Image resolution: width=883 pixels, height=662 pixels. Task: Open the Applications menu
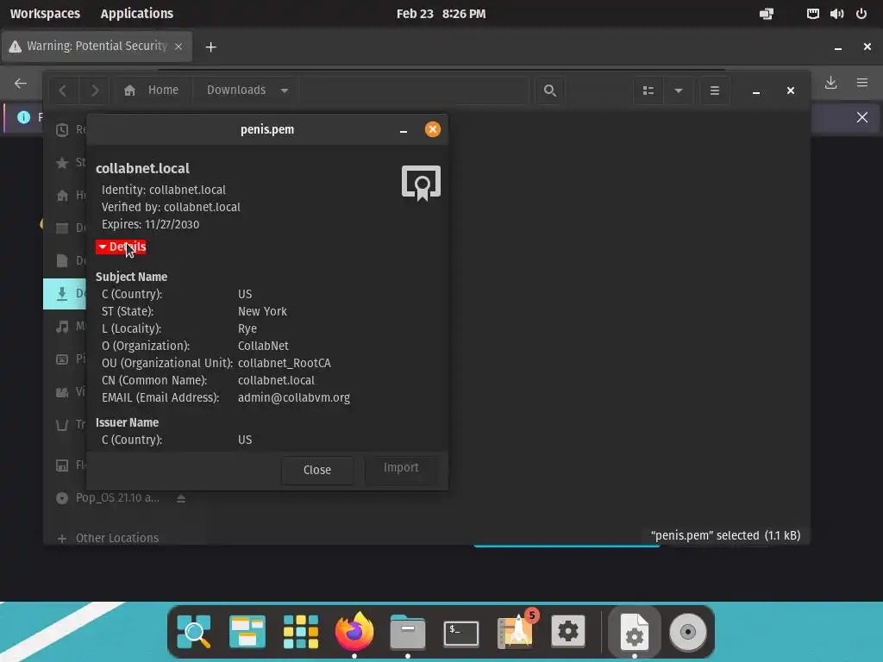(x=137, y=14)
